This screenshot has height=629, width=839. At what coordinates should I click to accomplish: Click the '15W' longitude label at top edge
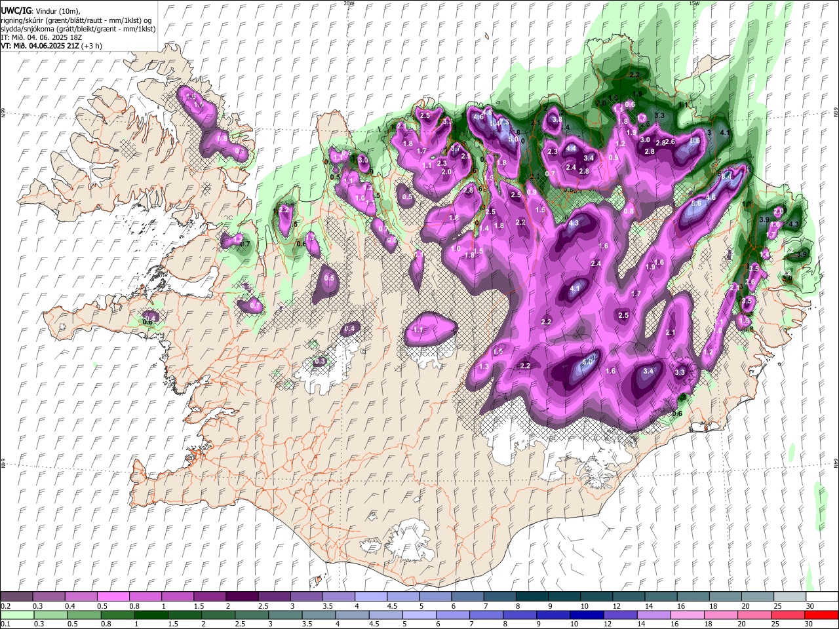(694, 3)
